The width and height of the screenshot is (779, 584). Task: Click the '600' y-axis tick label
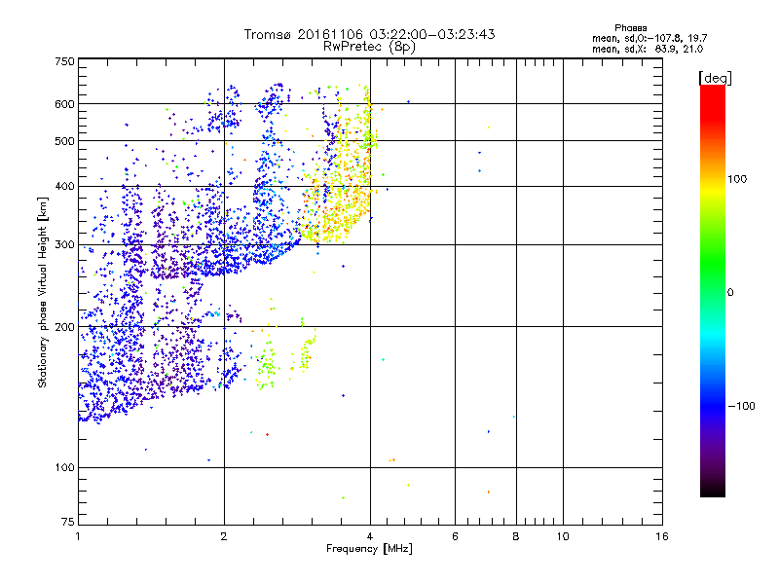(x=65, y=104)
